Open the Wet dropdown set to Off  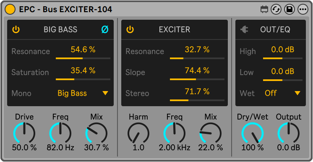point(283,93)
